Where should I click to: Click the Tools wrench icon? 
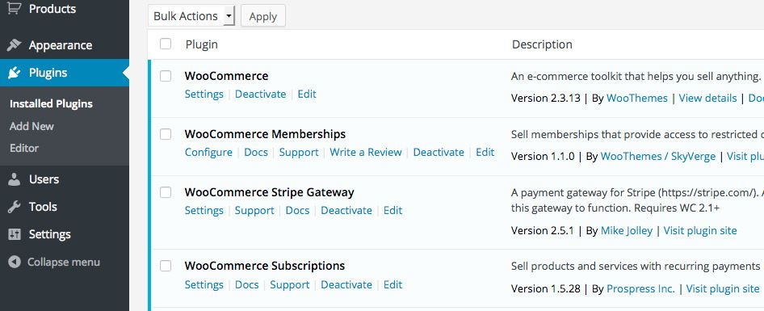[14, 207]
